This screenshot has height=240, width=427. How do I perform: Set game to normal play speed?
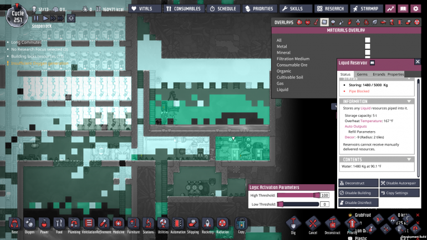[x=45, y=18]
